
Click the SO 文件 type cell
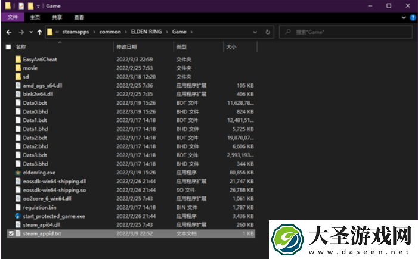[185, 190]
